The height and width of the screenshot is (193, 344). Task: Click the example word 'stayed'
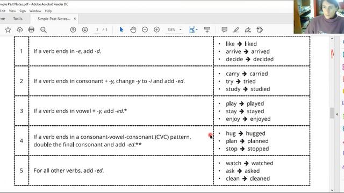255,112
